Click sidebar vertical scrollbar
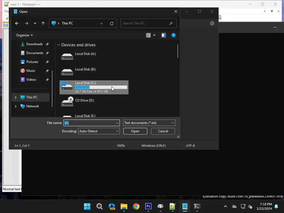This screenshot has width=284, height=213. coord(52,88)
